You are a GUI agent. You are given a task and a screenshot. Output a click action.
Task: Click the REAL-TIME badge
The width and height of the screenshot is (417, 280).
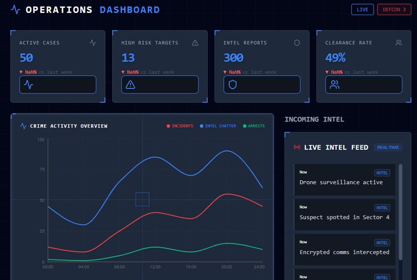pos(388,147)
